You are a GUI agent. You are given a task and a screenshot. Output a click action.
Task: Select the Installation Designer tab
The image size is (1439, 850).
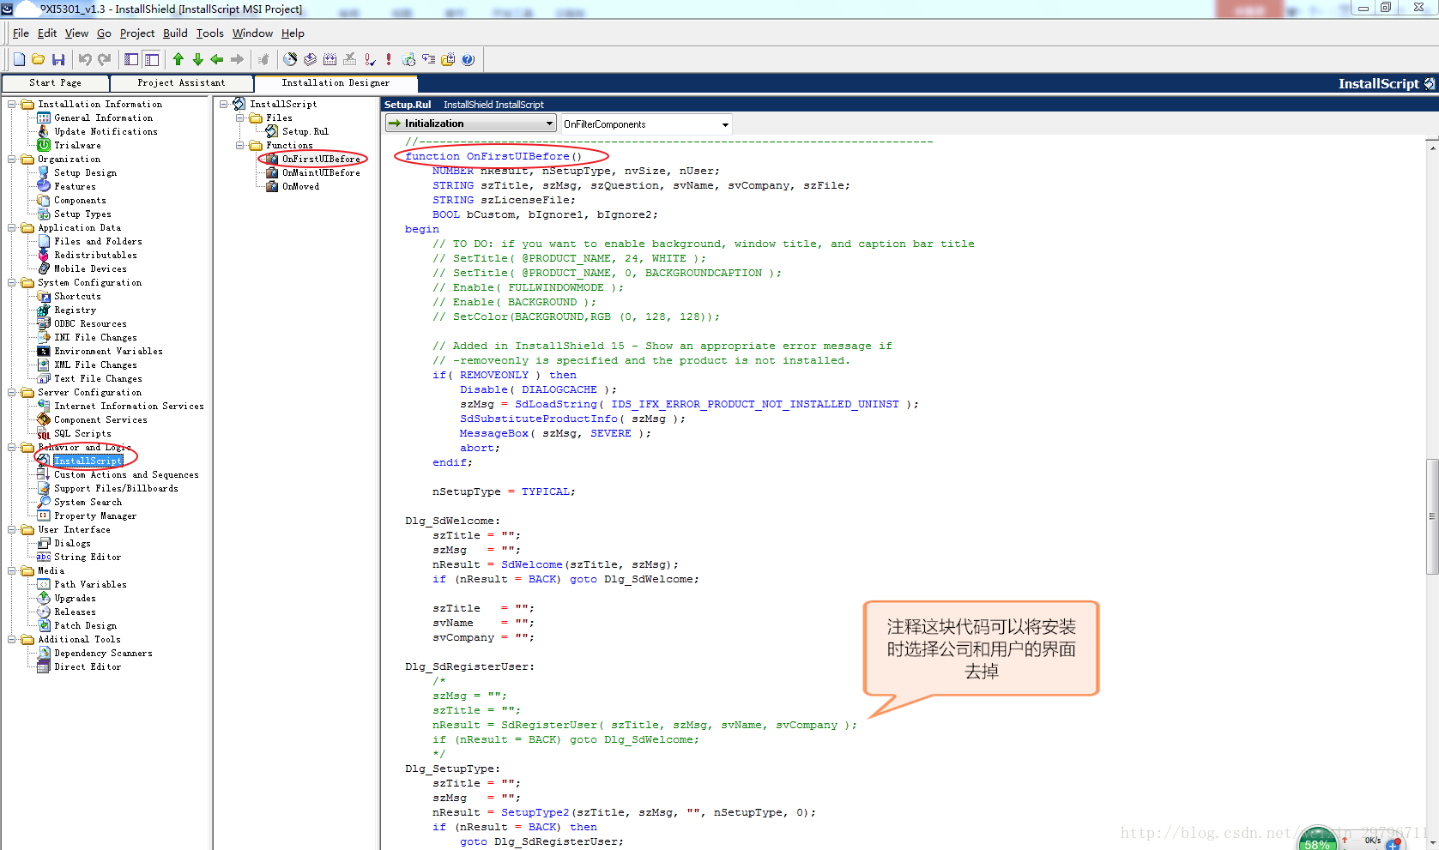[336, 83]
